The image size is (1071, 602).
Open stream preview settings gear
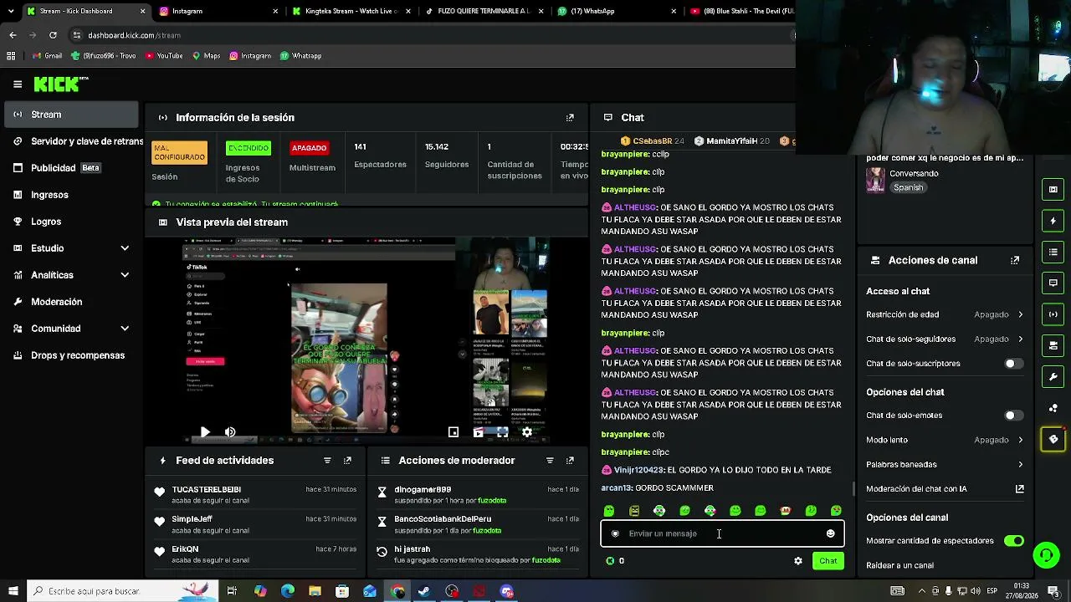click(527, 432)
